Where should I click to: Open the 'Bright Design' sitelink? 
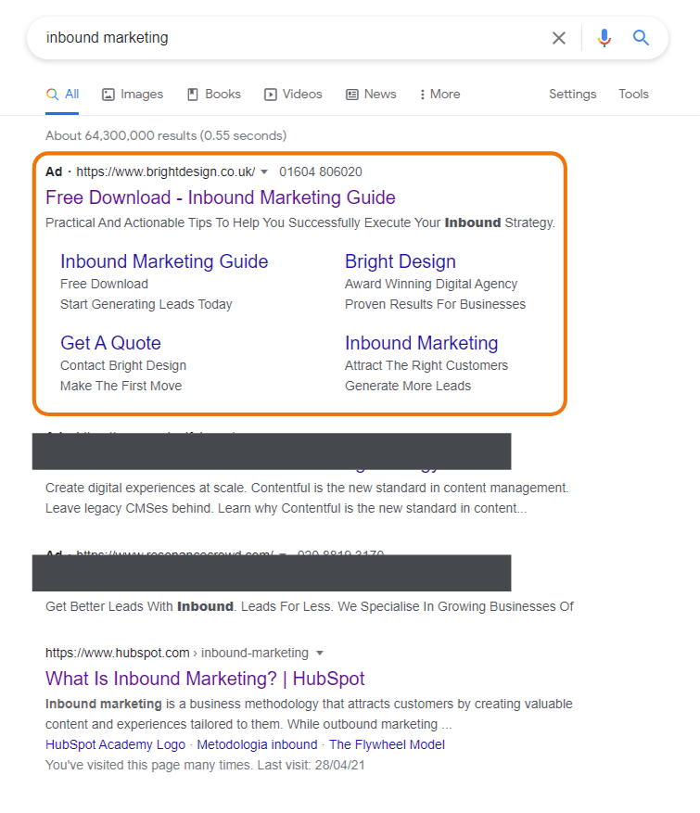click(x=401, y=261)
